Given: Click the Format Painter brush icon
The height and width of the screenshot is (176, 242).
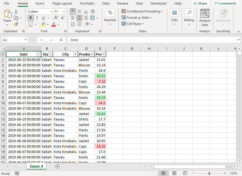Looking at the screenshot, I should [x=16, y=24].
